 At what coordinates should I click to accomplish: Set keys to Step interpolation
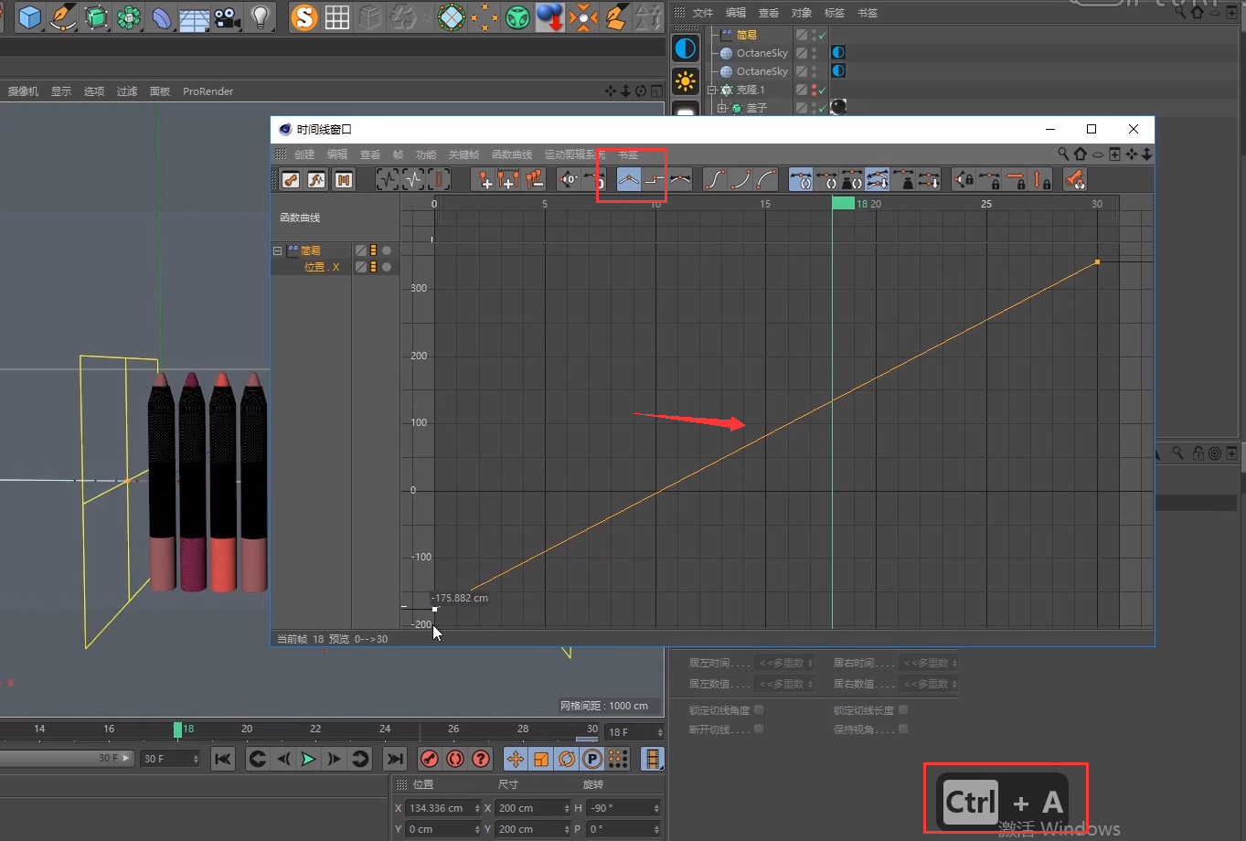point(654,180)
